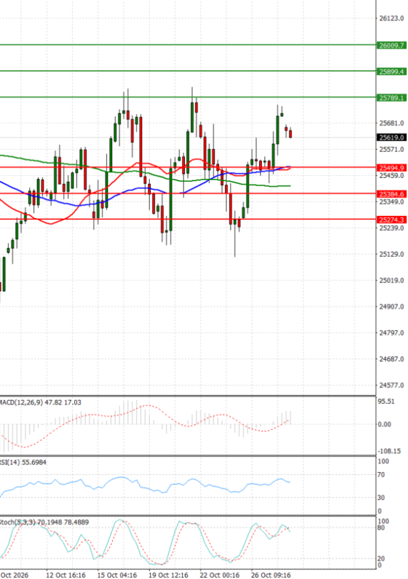Click the MACD scale value -108.15
408x579 pixels.
389,451
